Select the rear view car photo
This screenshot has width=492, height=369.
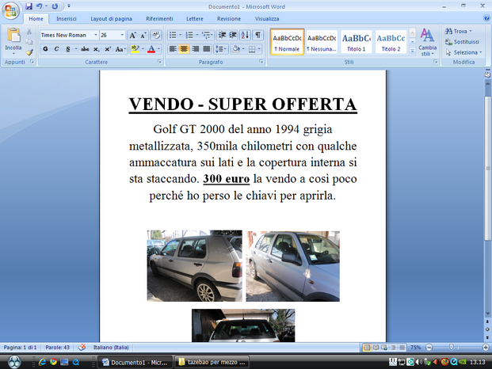point(243,325)
